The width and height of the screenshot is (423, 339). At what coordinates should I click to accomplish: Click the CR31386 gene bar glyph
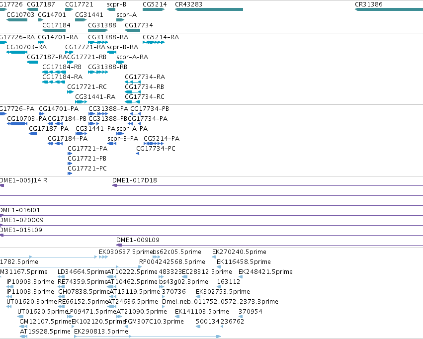pyautogui.click(x=389, y=9)
